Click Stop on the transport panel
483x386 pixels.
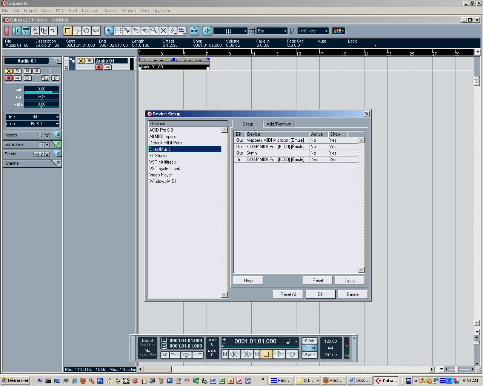pyautogui.click(x=266, y=354)
